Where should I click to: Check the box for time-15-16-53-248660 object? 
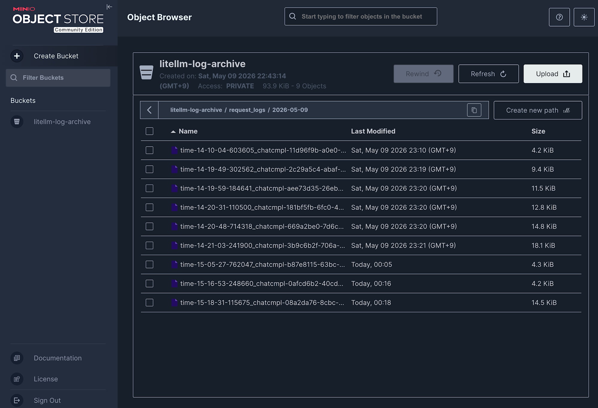[149, 284]
